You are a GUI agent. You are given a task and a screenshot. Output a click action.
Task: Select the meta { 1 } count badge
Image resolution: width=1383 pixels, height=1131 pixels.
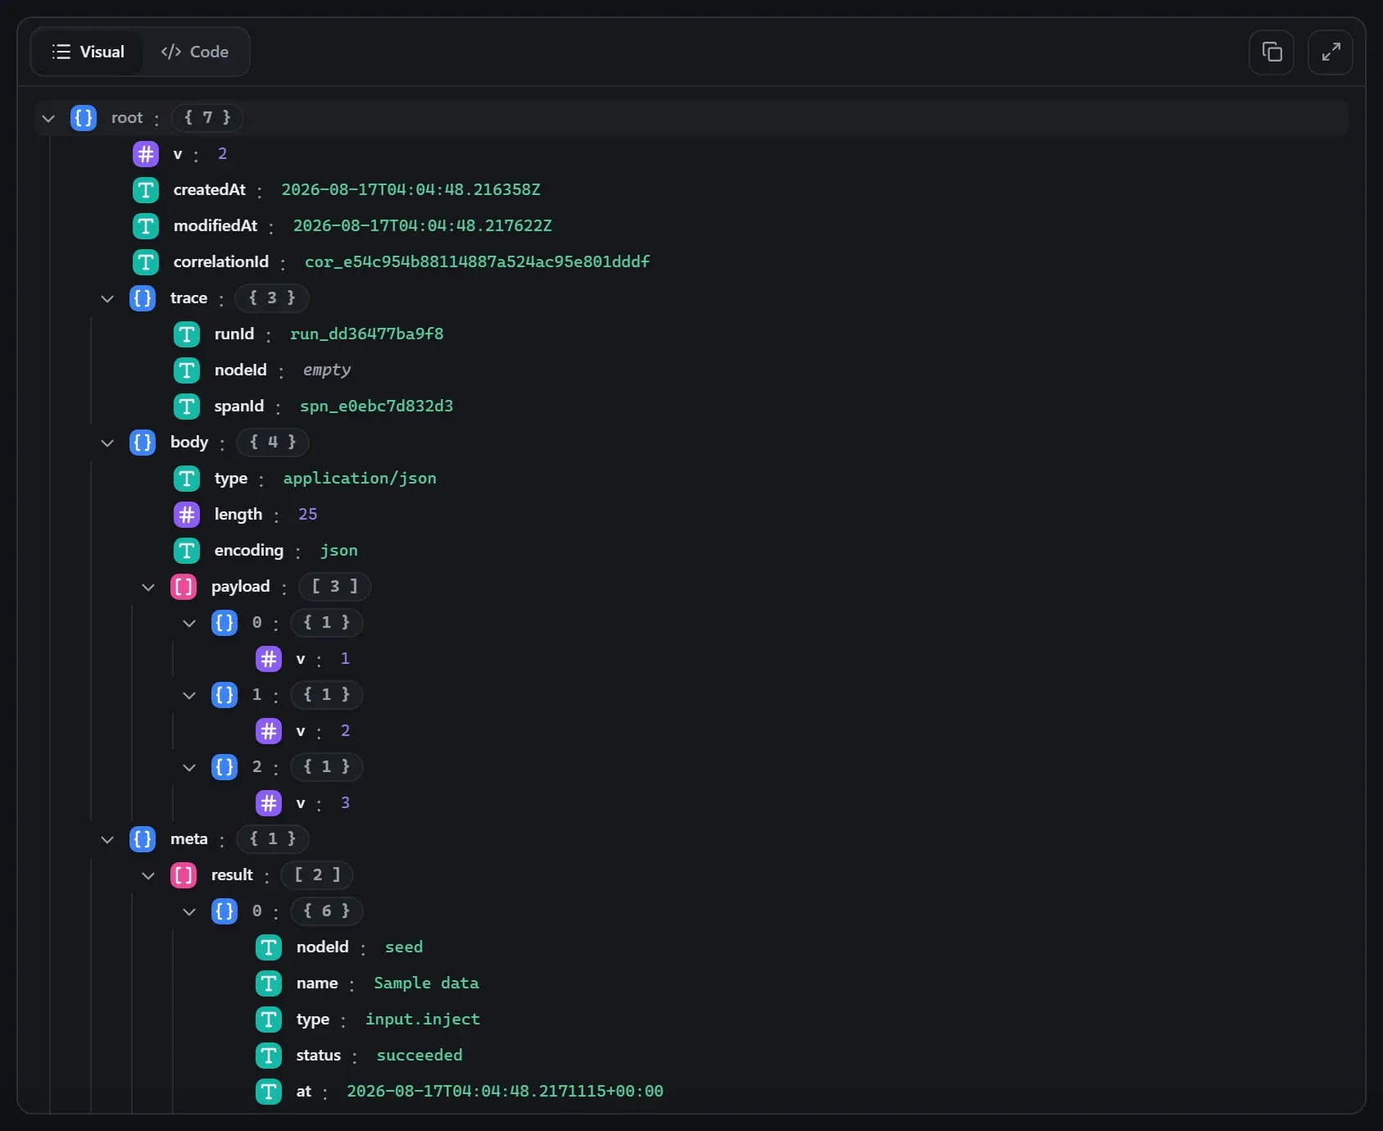point(273,839)
